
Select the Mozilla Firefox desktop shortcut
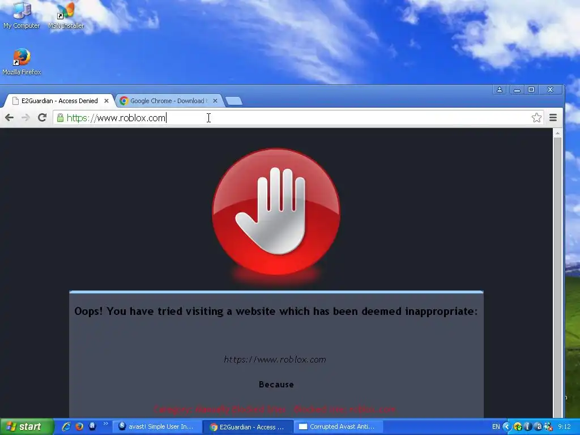tap(22, 62)
